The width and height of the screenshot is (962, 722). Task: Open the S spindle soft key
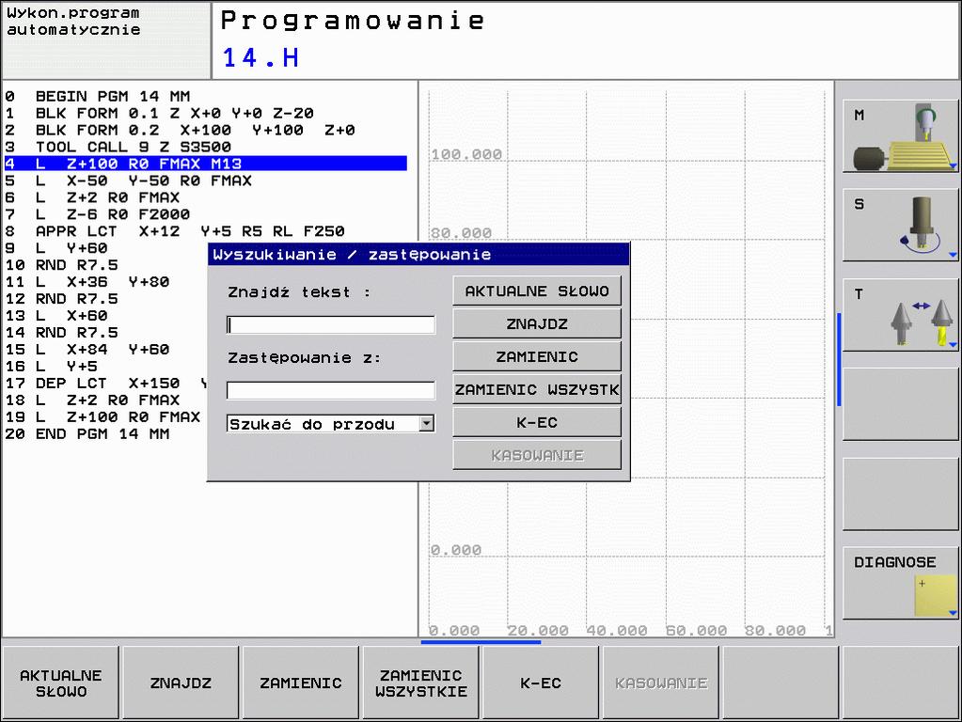pyautogui.click(x=900, y=225)
